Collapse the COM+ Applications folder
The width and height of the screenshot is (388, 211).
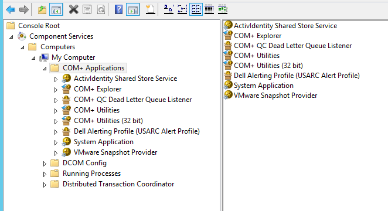(45, 69)
